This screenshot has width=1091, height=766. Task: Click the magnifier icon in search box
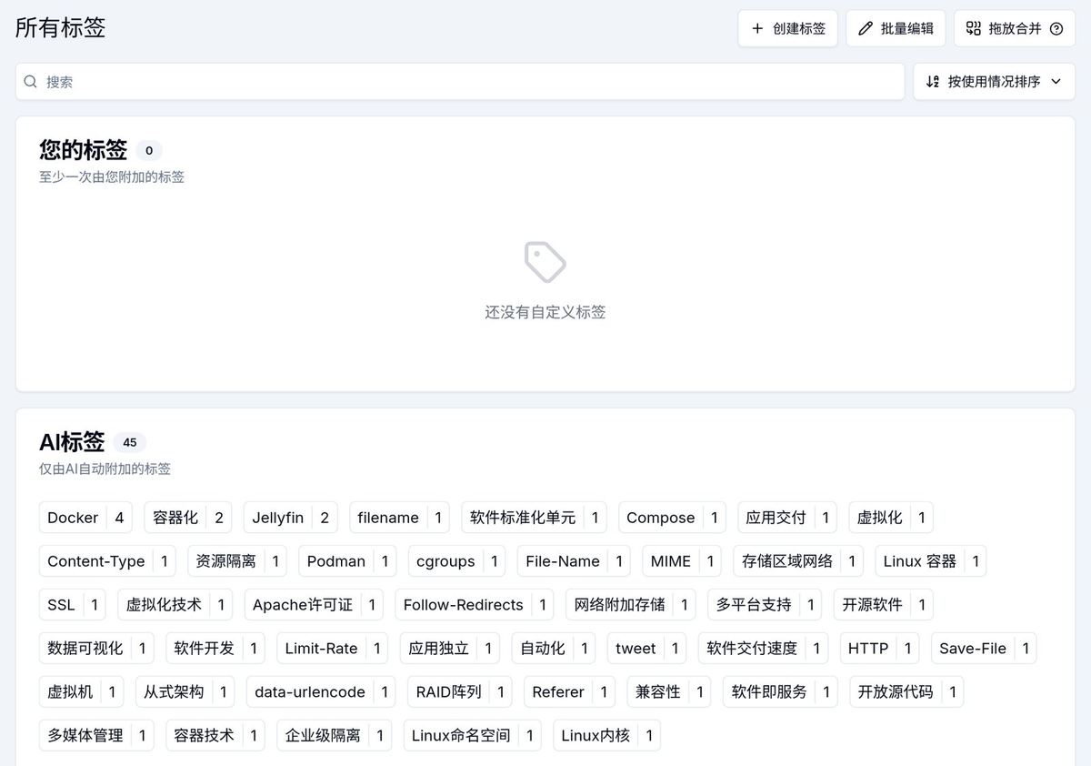tap(31, 82)
